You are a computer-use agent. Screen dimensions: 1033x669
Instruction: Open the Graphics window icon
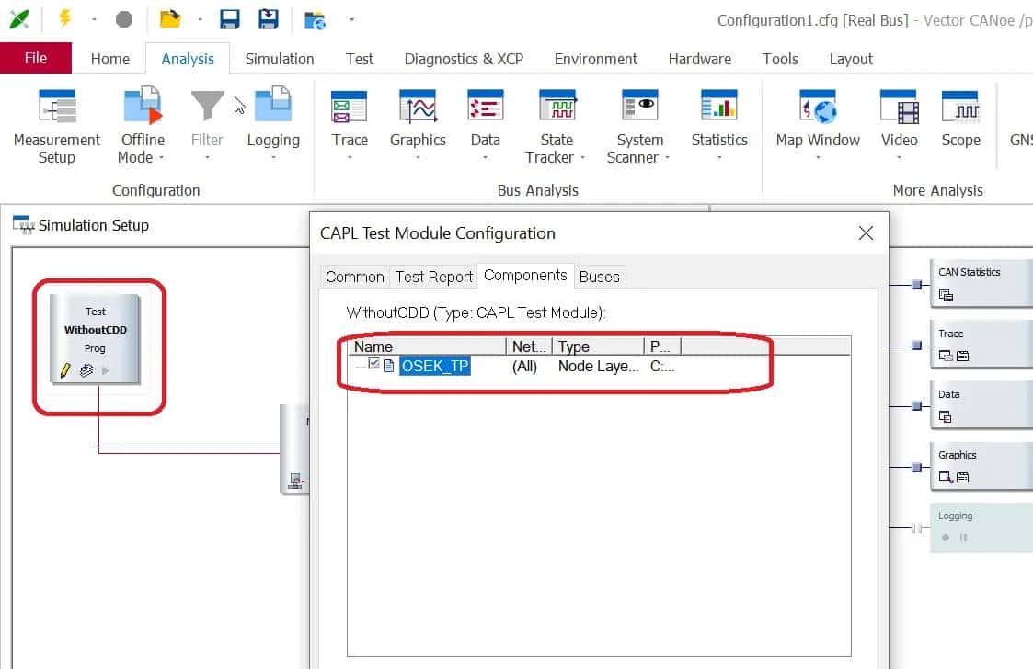417,108
